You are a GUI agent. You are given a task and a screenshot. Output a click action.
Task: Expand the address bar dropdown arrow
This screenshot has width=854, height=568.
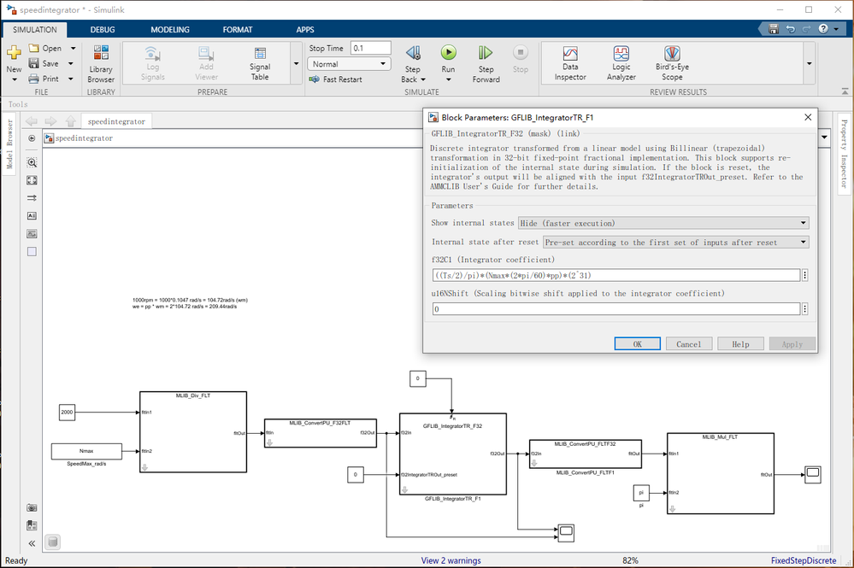[824, 138]
